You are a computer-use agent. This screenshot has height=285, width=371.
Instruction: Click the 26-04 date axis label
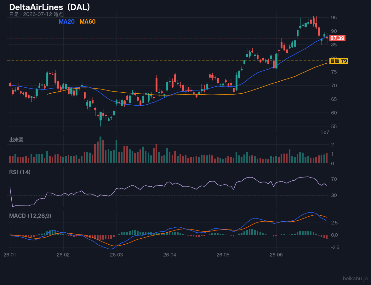[170, 255]
